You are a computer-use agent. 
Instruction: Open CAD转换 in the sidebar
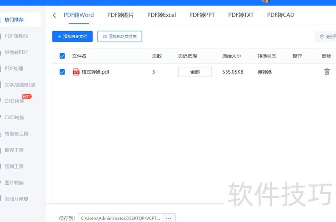click(14, 118)
